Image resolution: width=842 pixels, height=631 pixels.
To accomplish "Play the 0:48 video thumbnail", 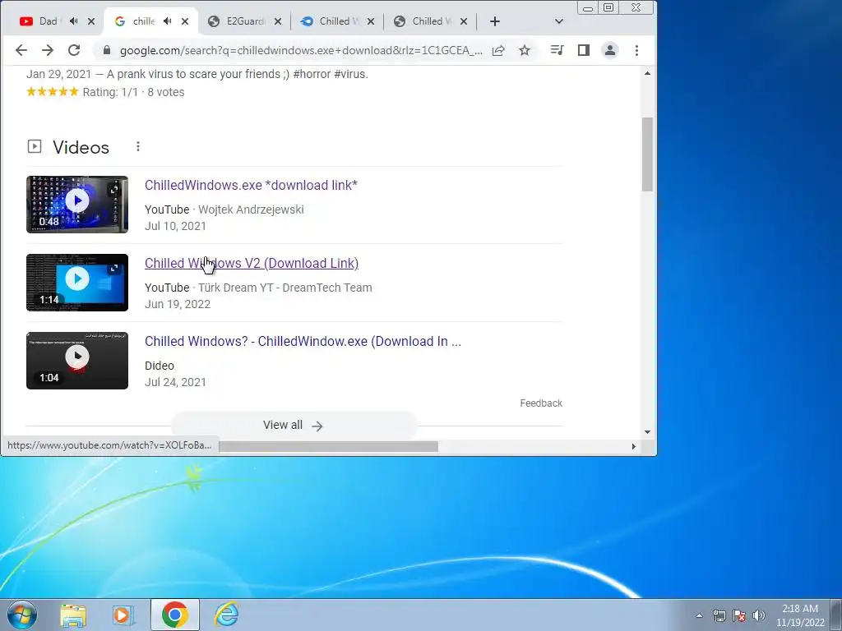I will click(x=77, y=205).
